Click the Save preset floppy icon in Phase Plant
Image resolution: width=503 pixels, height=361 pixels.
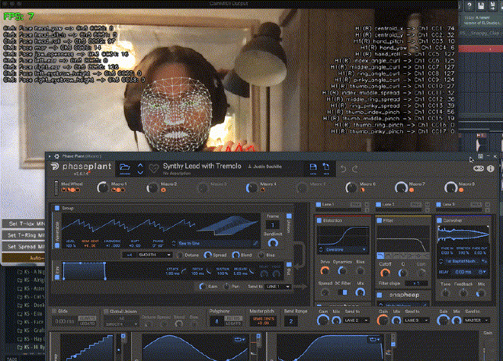(313, 167)
